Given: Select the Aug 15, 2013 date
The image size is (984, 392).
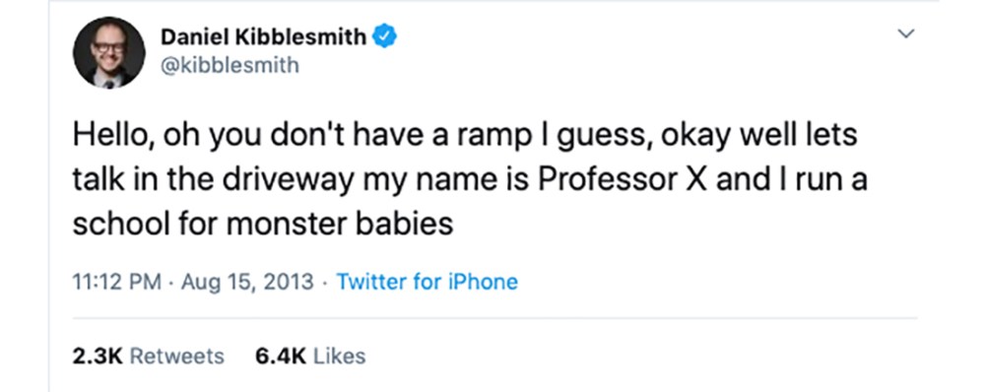Looking at the screenshot, I should (x=247, y=282).
